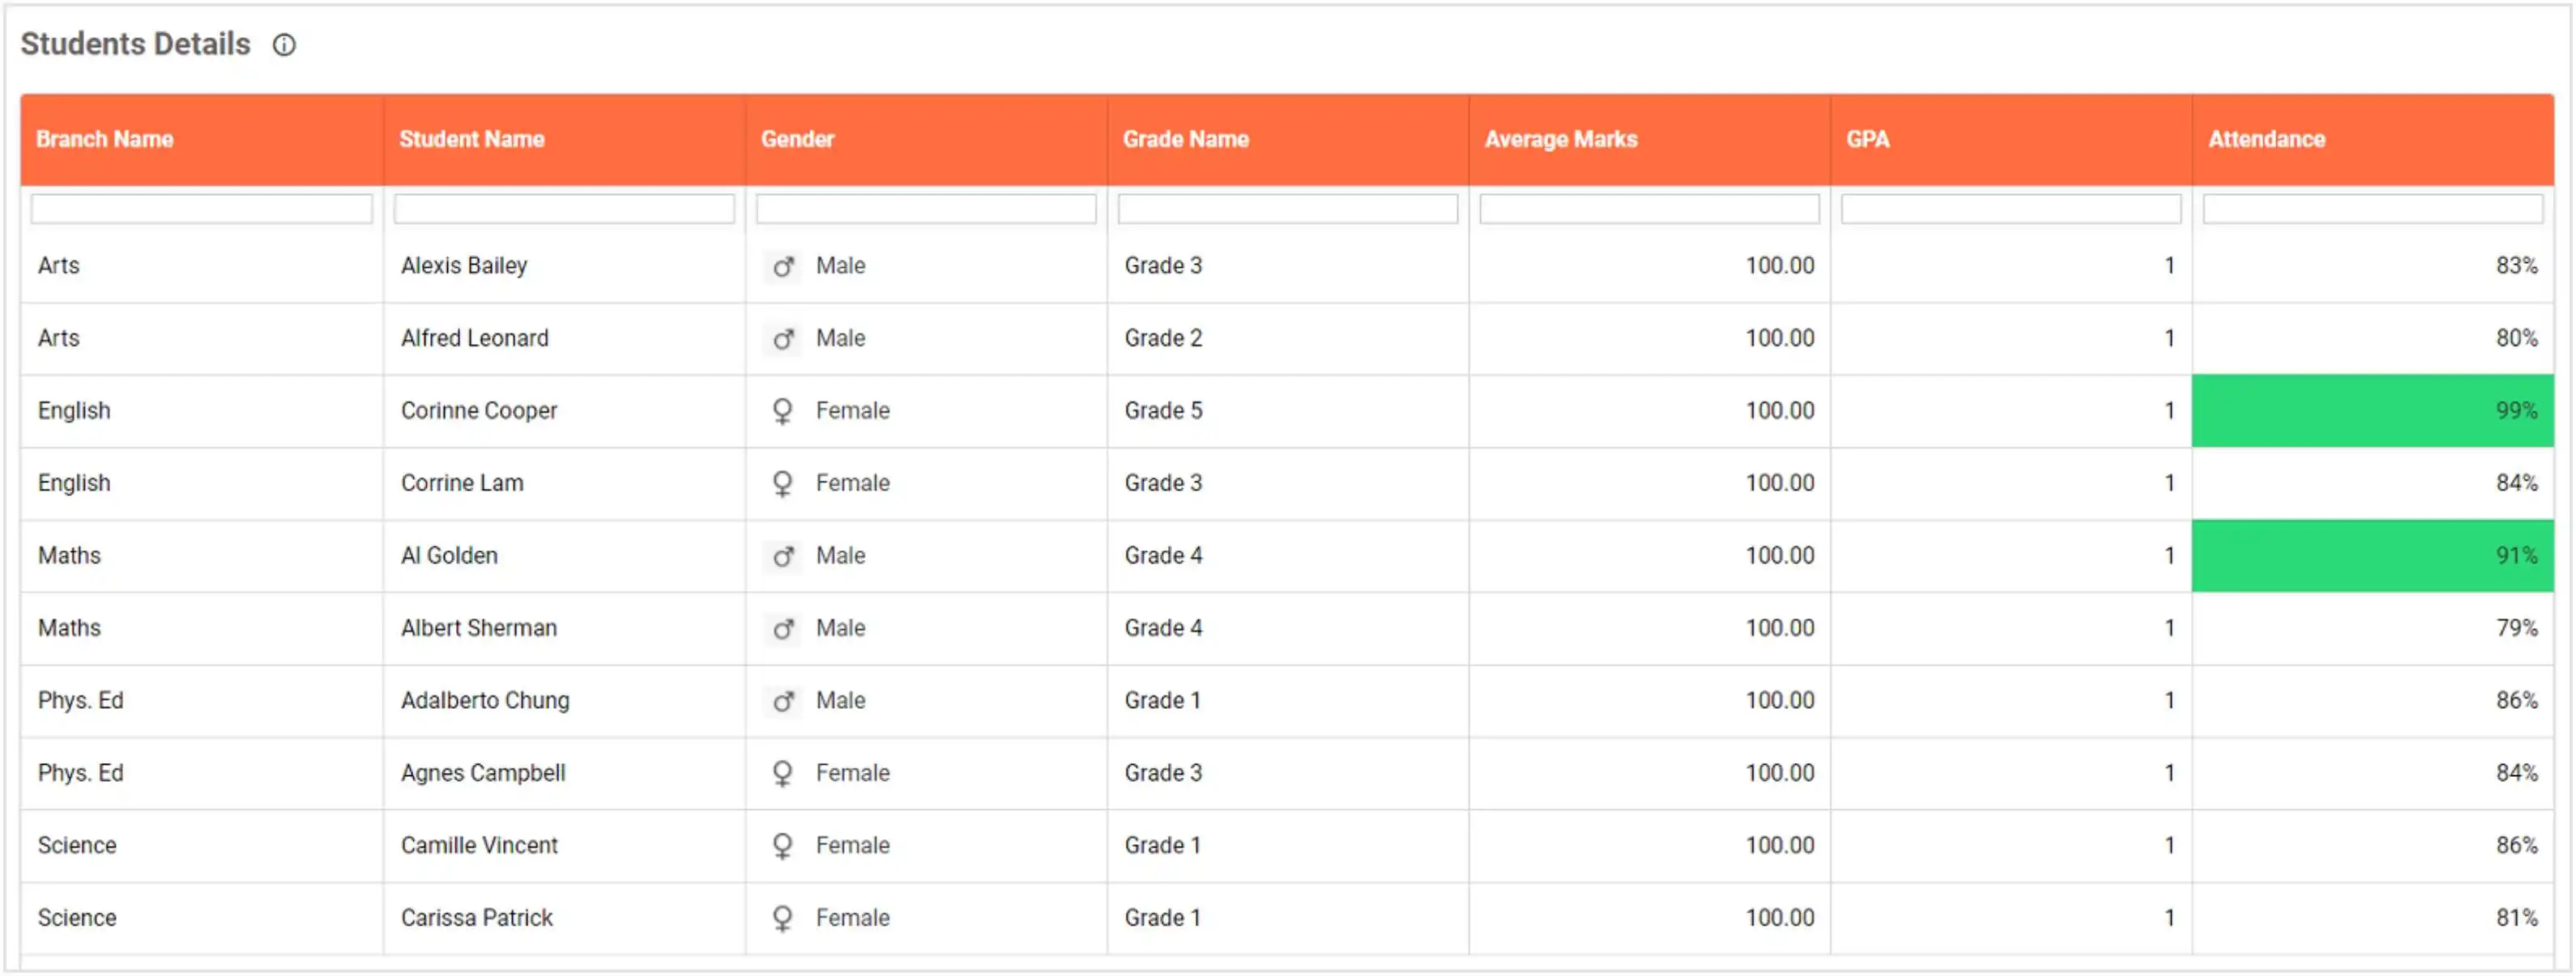Viewport: 2576px width, 976px height.
Task: Sort the table by GPA column
Action: tap(1866, 139)
